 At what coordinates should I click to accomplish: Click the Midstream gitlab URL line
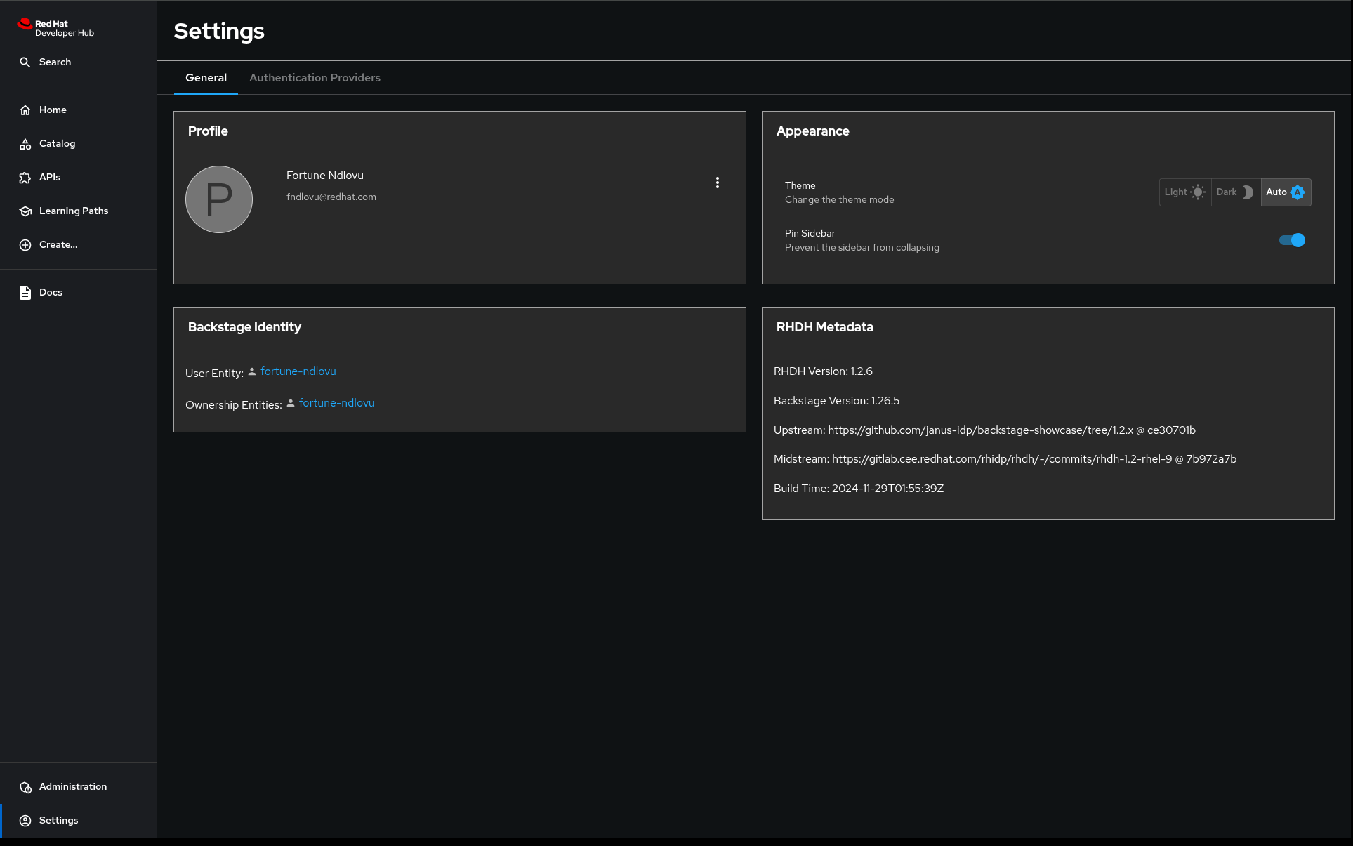click(1005, 459)
